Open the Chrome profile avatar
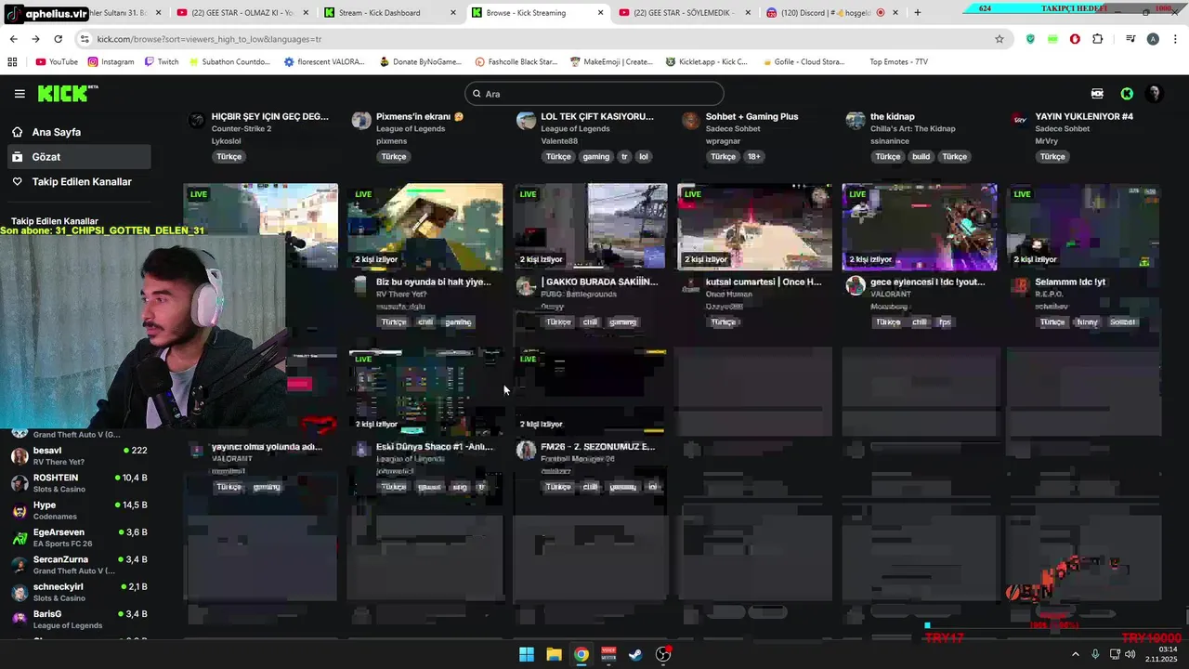 click(x=1153, y=39)
